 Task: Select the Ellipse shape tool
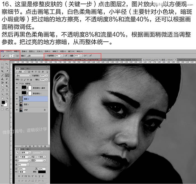tap(7, 94)
